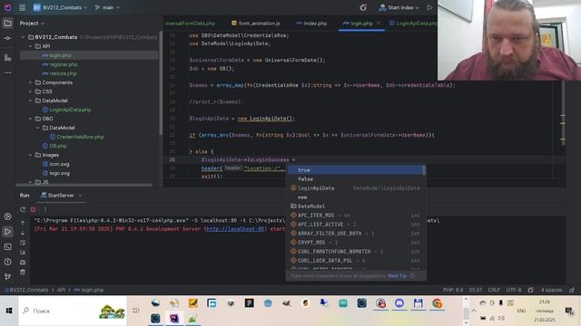Click UTF-8 encoding in status bar
Screen dimensions: 581x326
pos(514,290)
